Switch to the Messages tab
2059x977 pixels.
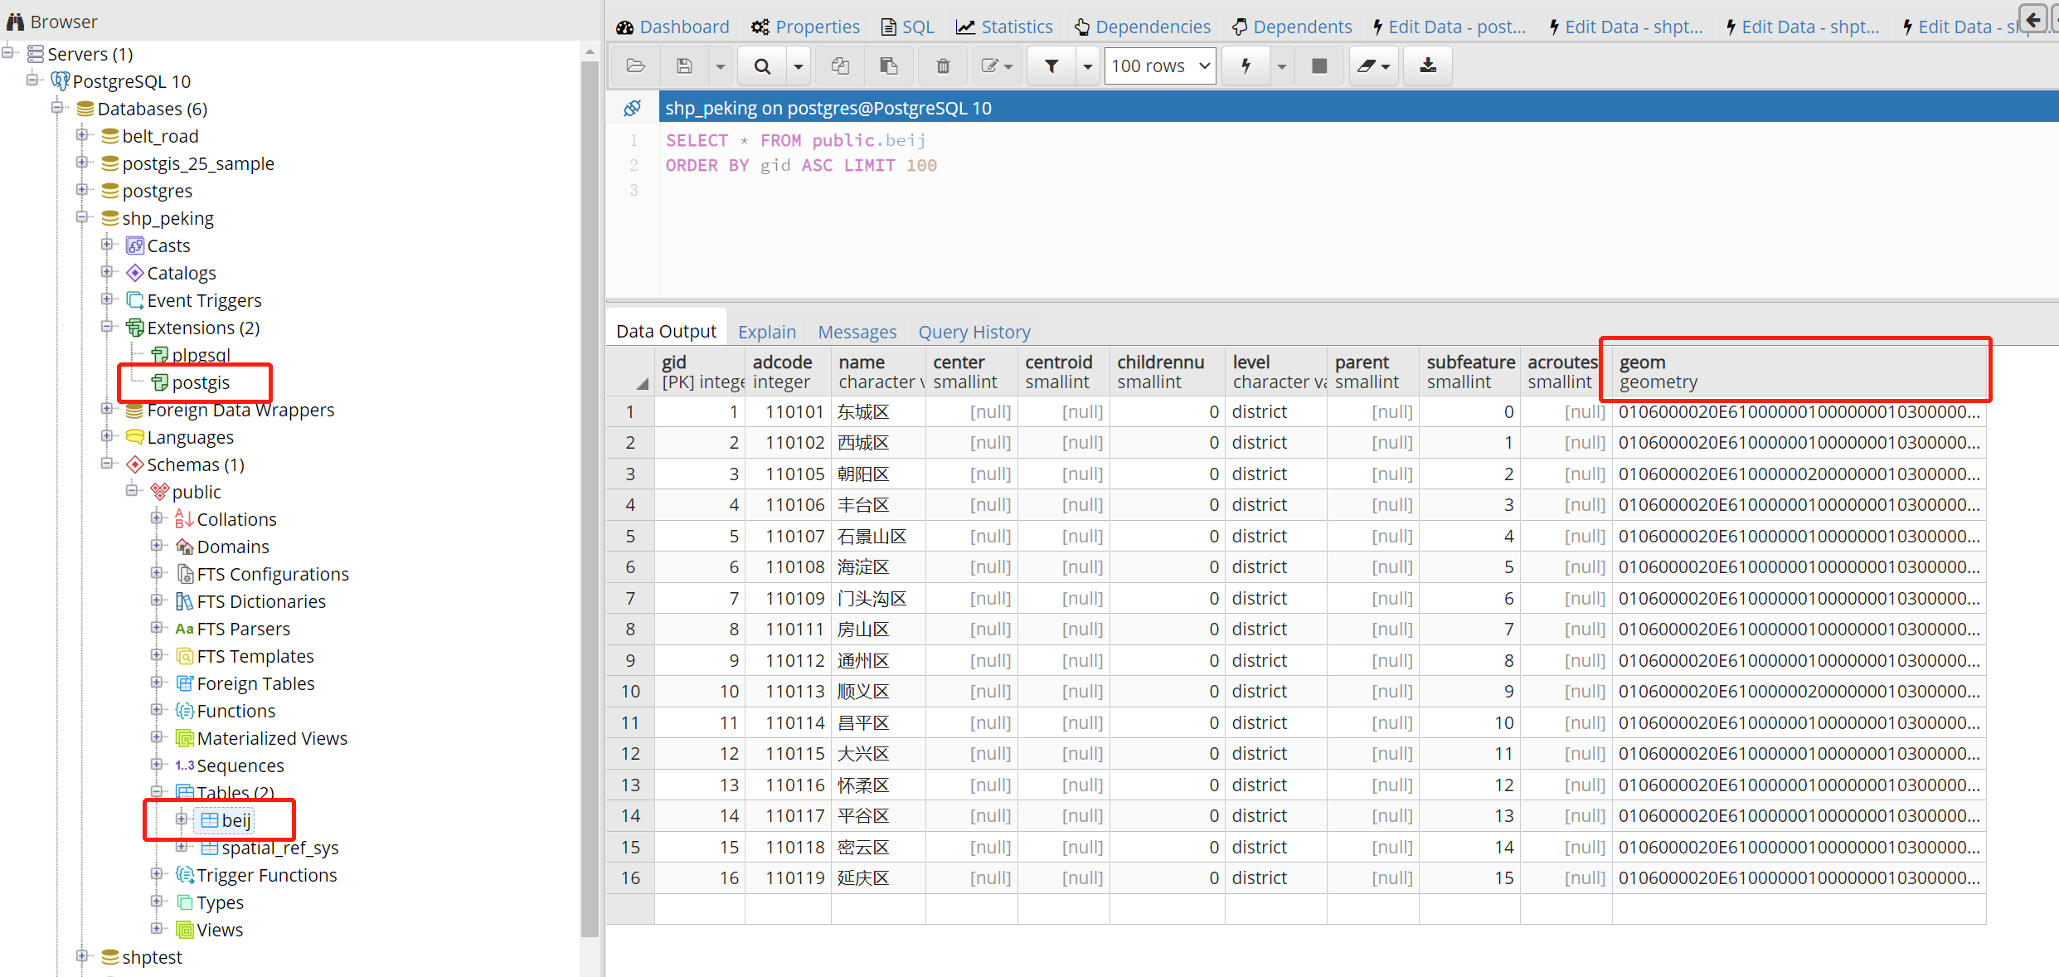pyautogui.click(x=857, y=332)
